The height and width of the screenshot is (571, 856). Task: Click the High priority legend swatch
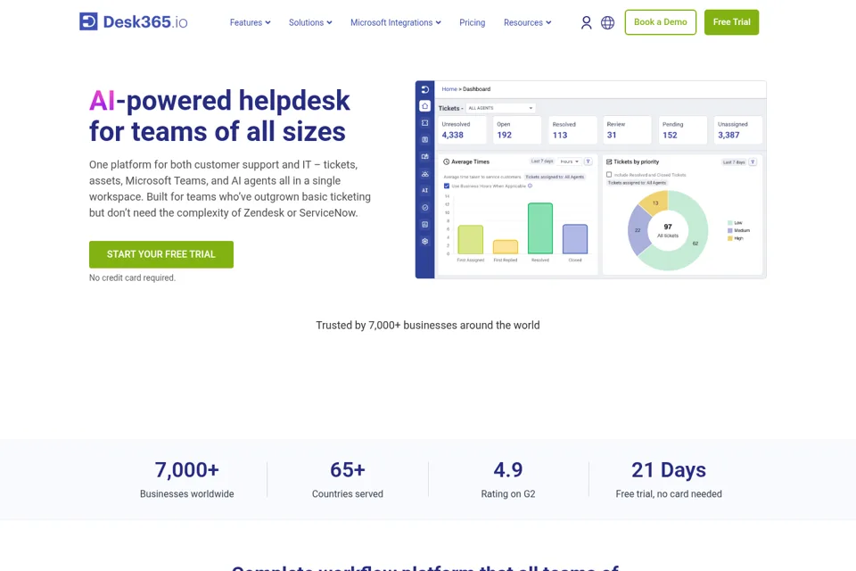730,238
